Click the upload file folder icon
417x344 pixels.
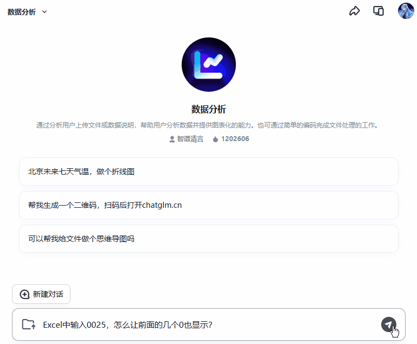point(29,324)
